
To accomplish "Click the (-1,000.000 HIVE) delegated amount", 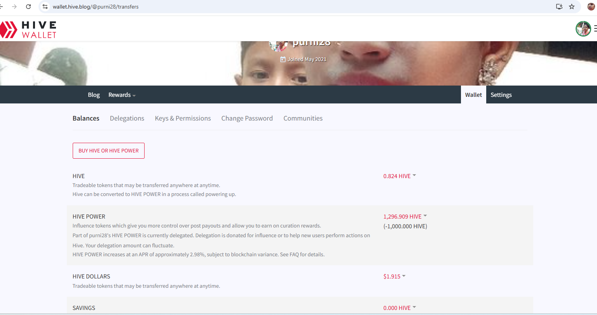I will tap(405, 226).
